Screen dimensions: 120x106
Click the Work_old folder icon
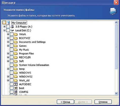tap(16, 81)
